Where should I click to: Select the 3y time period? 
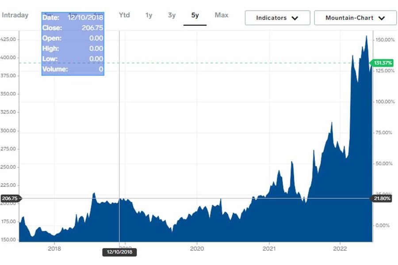tap(172, 15)
